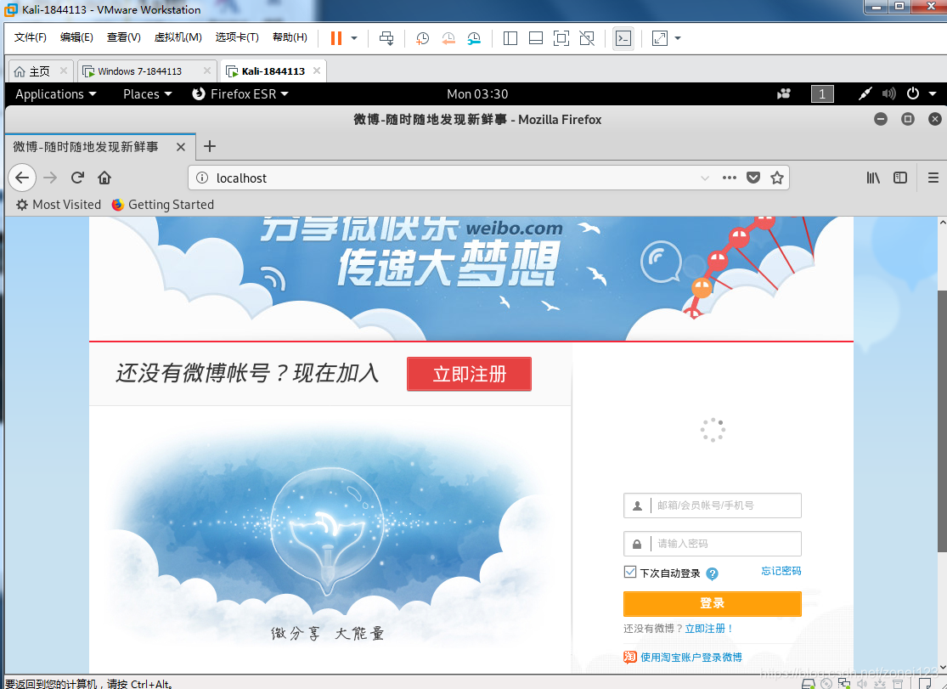Toggle the VMware library sidebar view icon
This screenshot has width=947, height=689.
click(x=510, y=38)
